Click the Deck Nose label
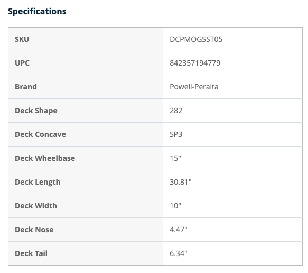 [x=34, y=230]
